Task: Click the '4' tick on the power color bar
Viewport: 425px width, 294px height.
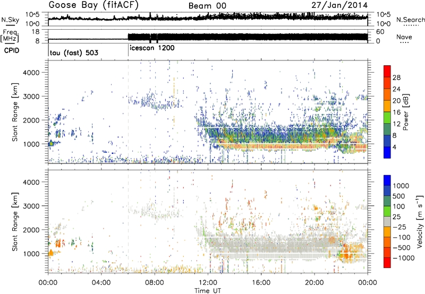Action: pyautogui.click(x=395, y=147)
